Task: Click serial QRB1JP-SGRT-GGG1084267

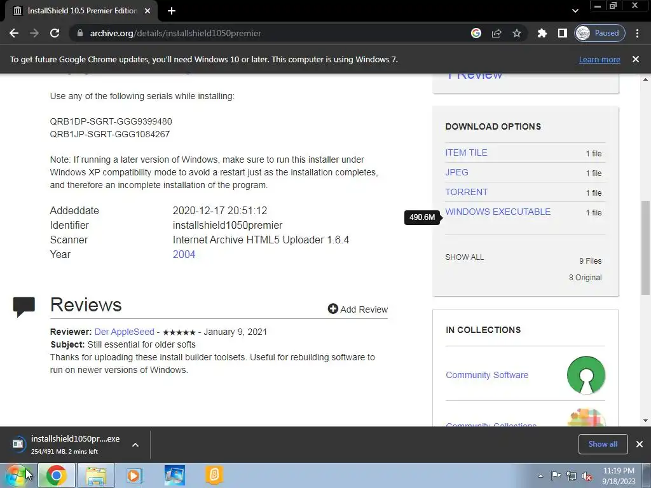Action: 109,134
